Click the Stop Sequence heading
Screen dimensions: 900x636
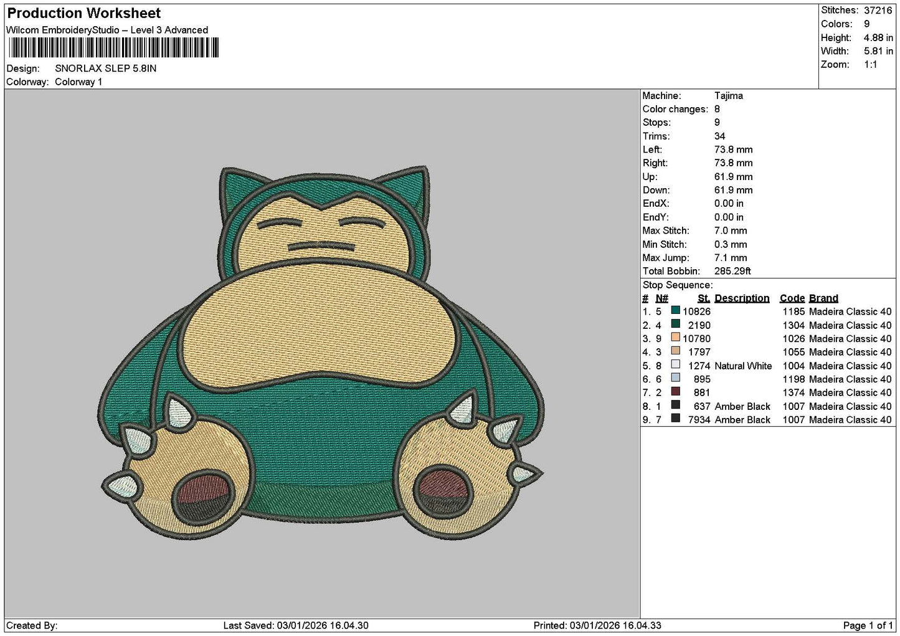pos(678,285)
